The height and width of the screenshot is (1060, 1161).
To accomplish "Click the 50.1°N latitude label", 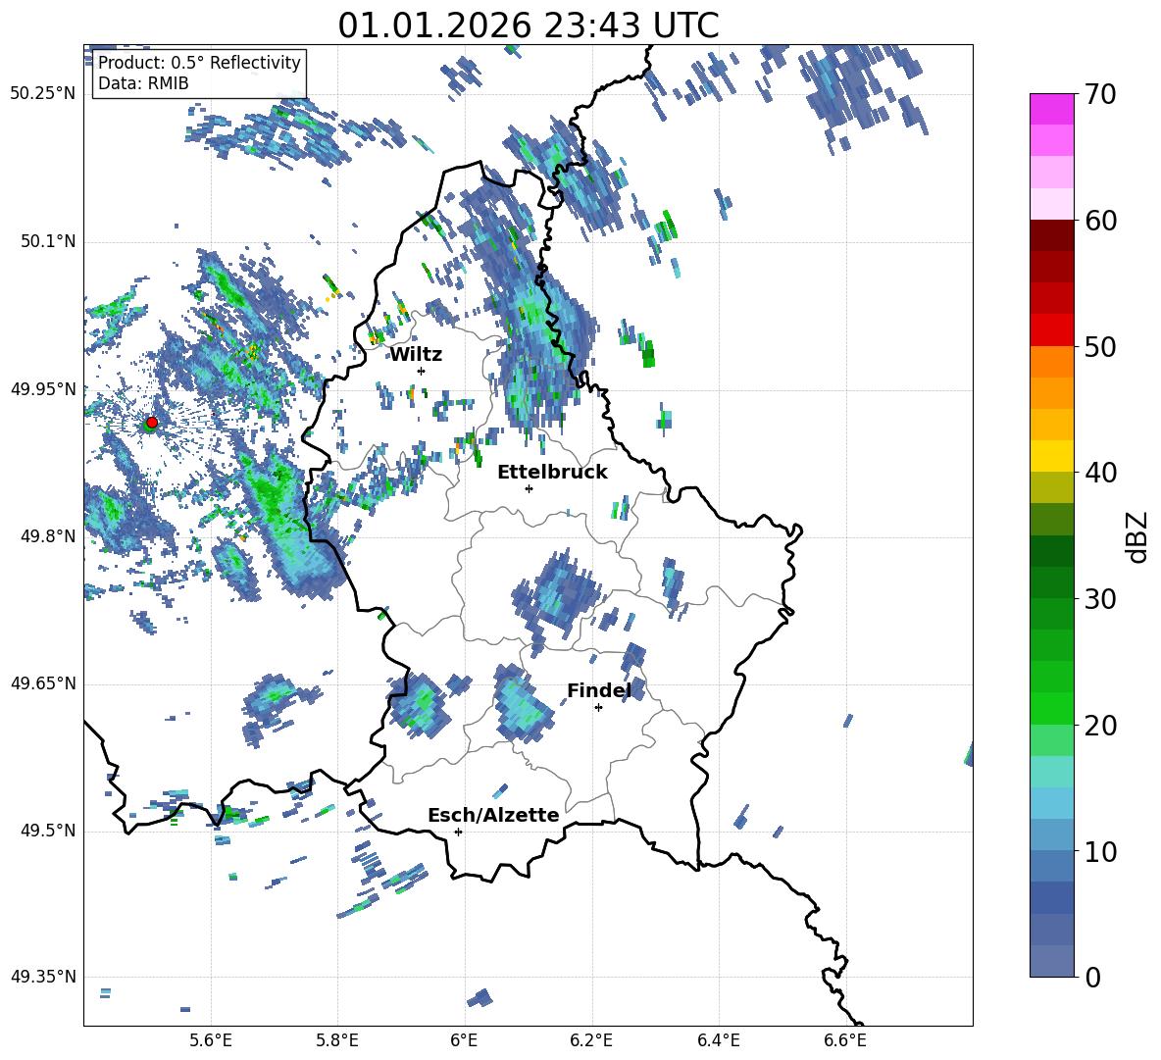I will pyautogui.click(x=47, y=241).
